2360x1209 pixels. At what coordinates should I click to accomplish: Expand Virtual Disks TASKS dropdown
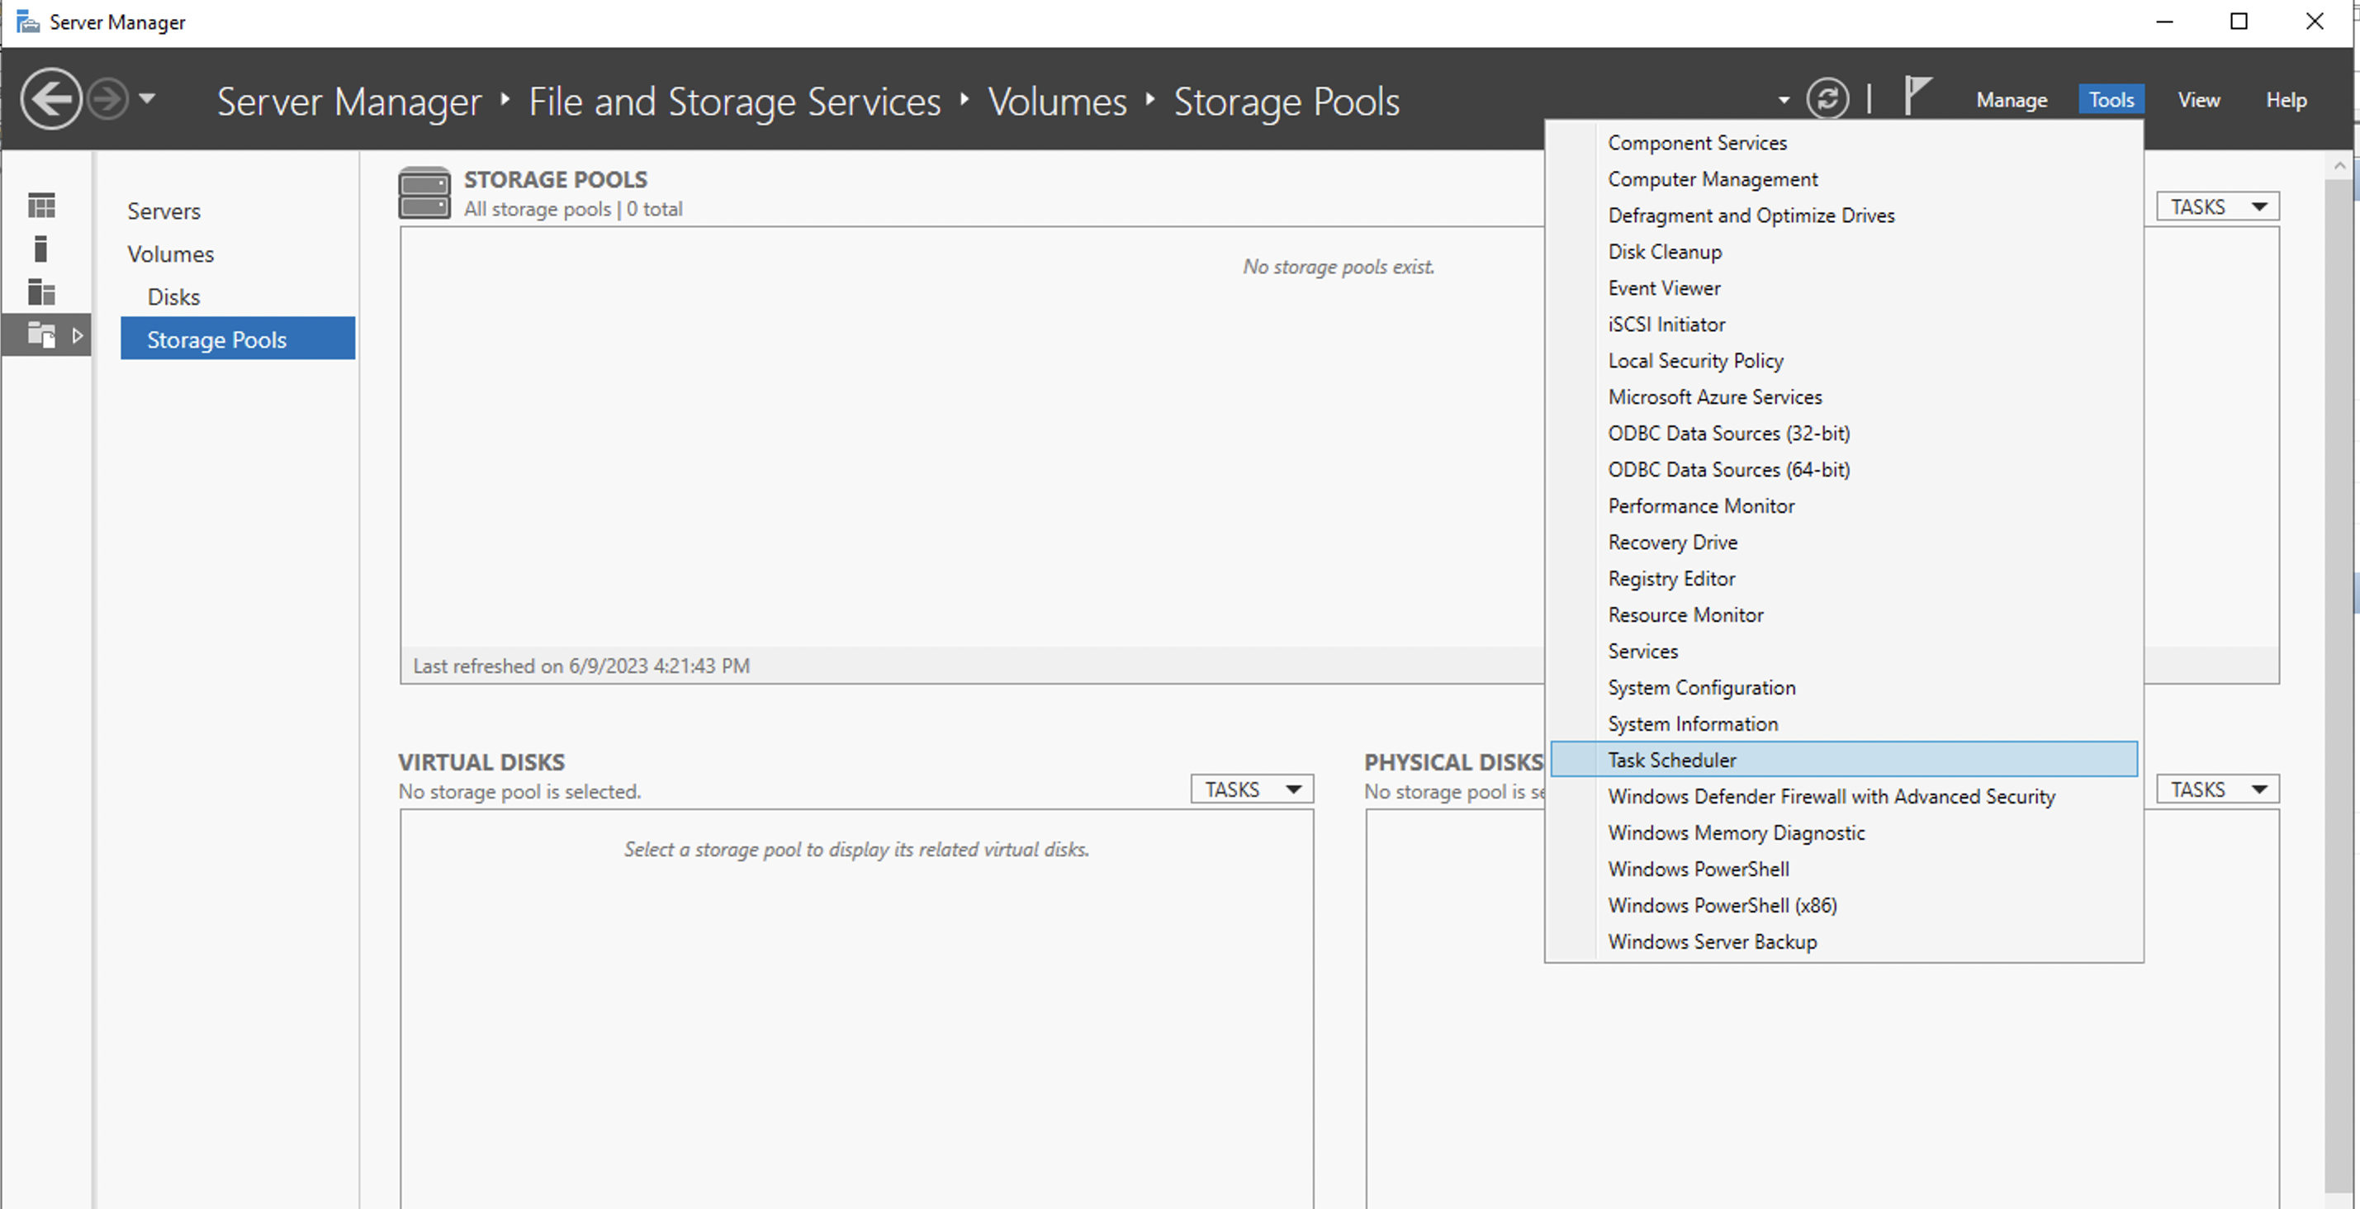[1252, 789]
